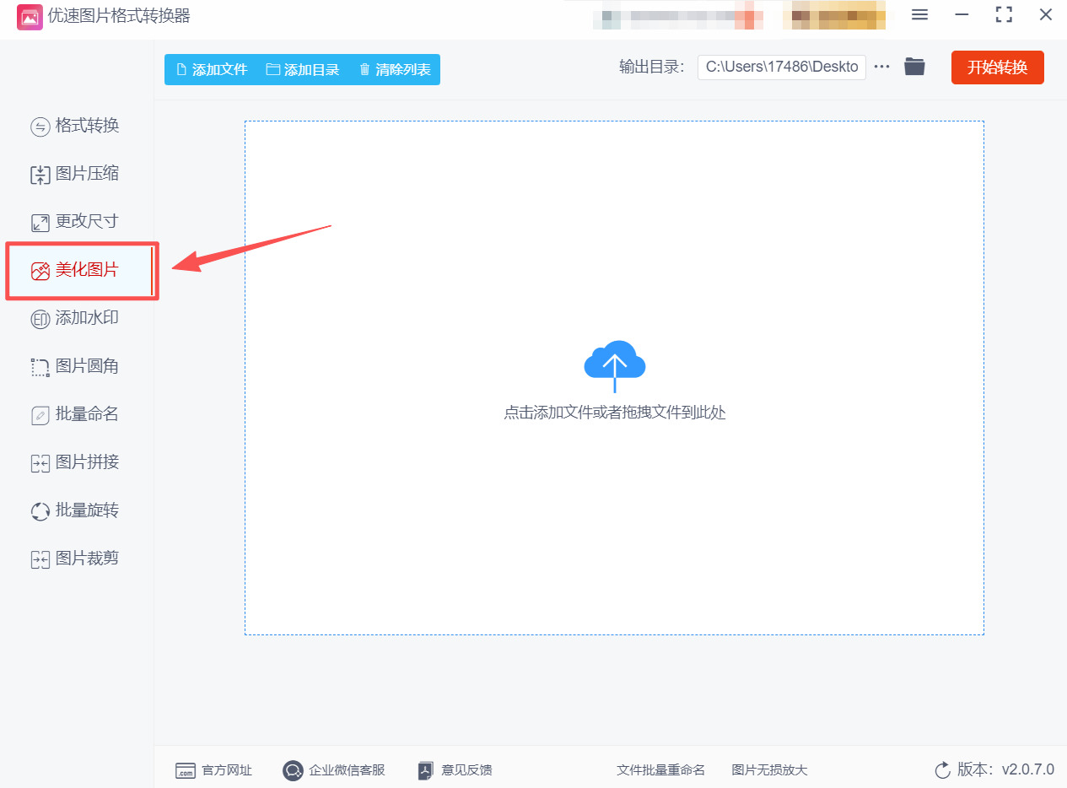The image size is (1067, 788).
Task: Click the 开始转换 start conversion button
Action: point(997,67)
